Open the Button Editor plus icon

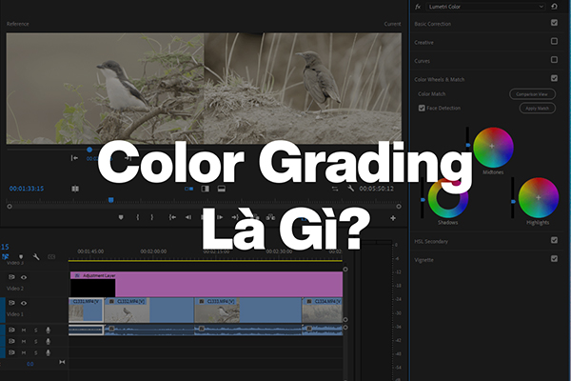393,218
